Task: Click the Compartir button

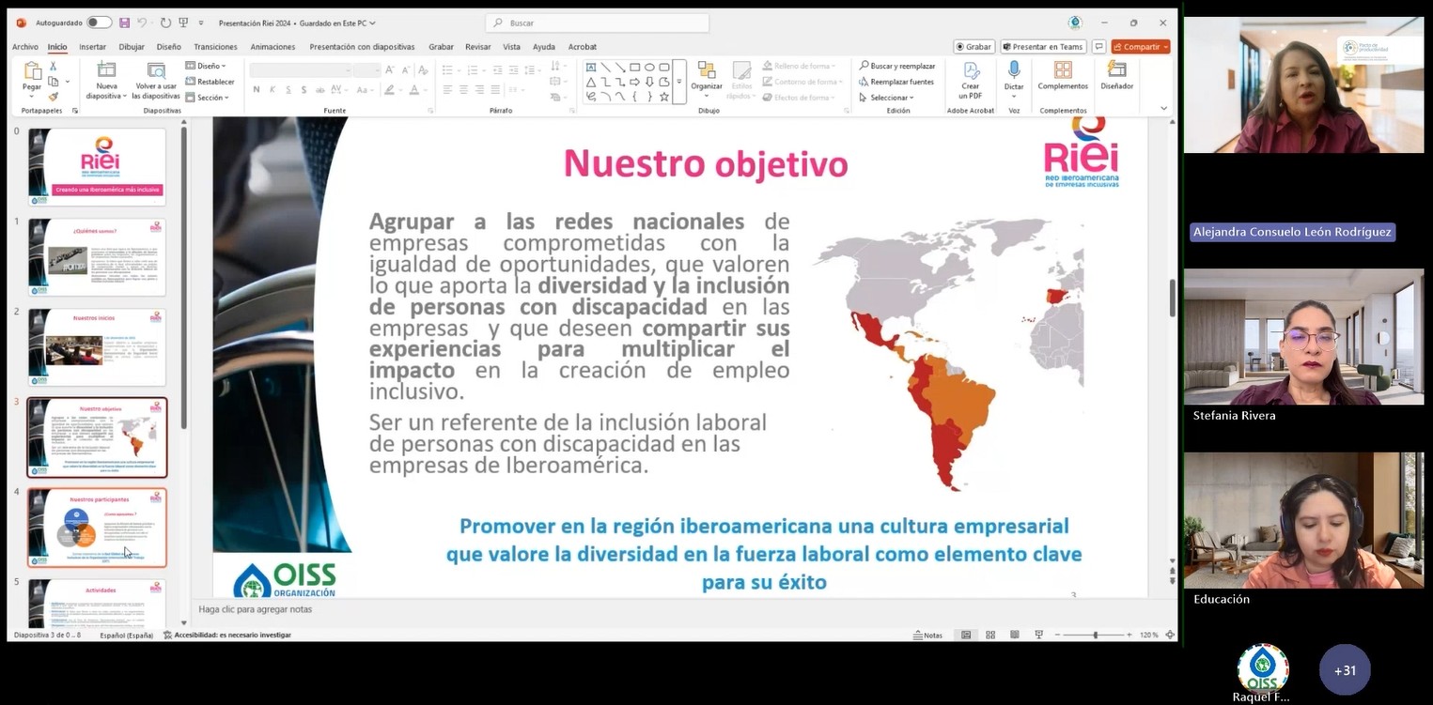Action: point(1140,47)
